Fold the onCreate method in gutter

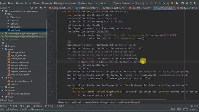57,12
